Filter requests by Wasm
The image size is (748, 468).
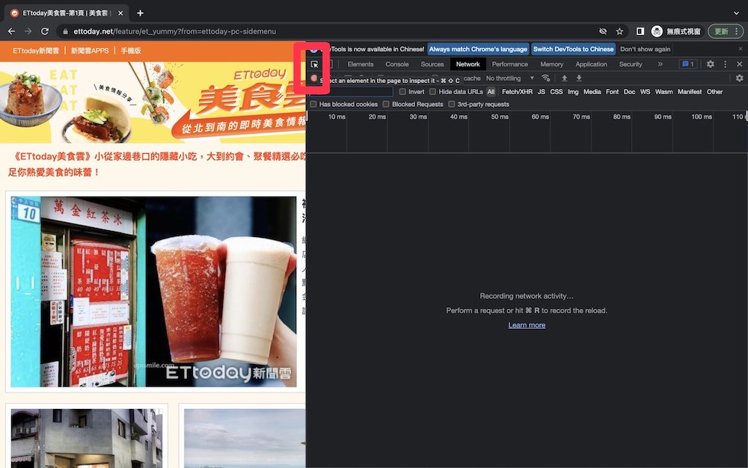[663, 91]
